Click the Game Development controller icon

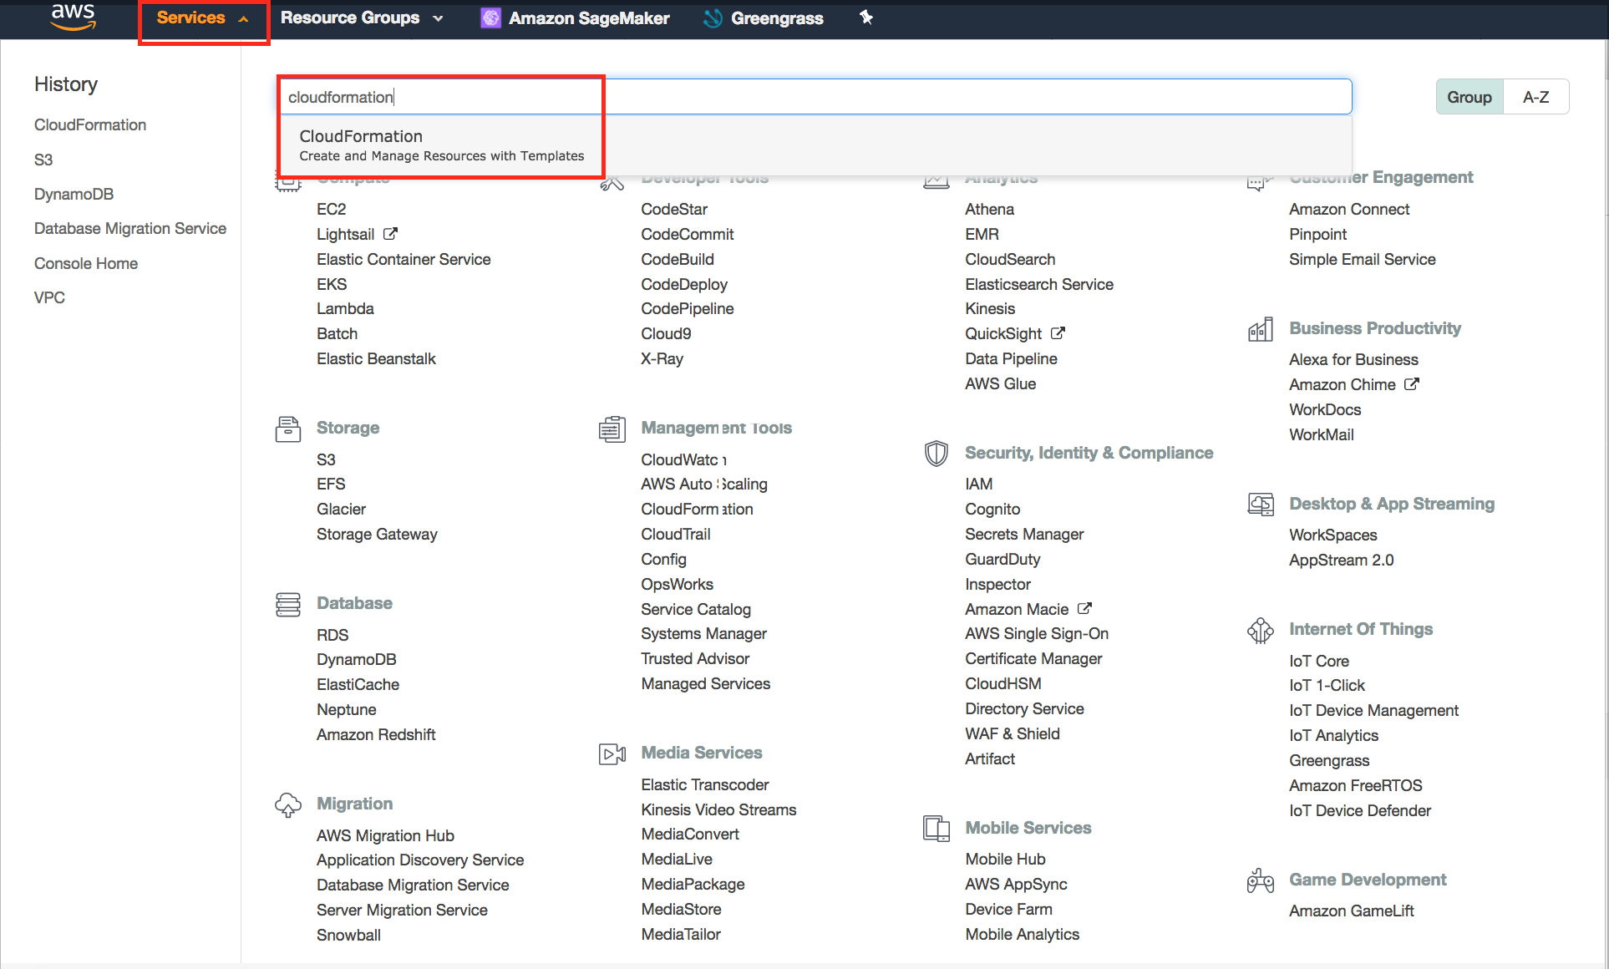click(x=1260, y=880)
